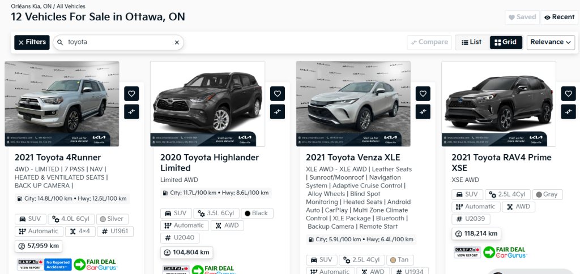The height and width of the screenshot is (274, 580).
Task: Open the Filters panel
Action: click(x=32, y=42)
